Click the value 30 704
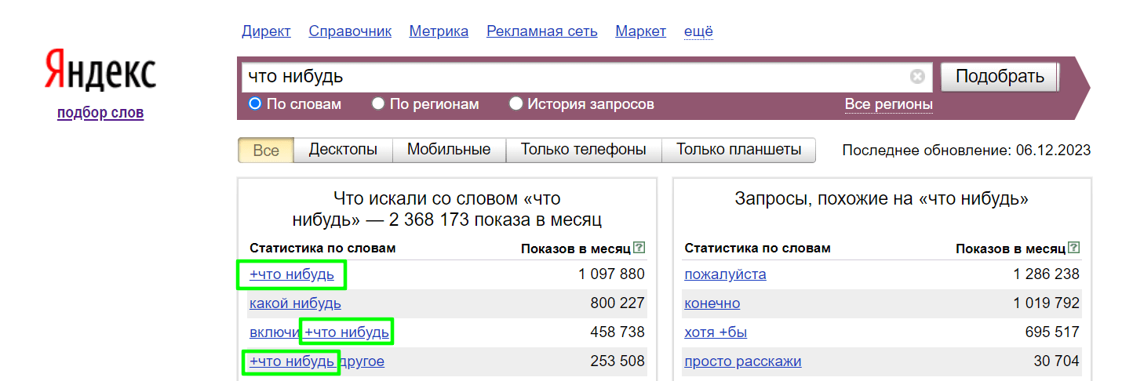Screen dimensions: 1133x381 click(x=1056, y=361)
